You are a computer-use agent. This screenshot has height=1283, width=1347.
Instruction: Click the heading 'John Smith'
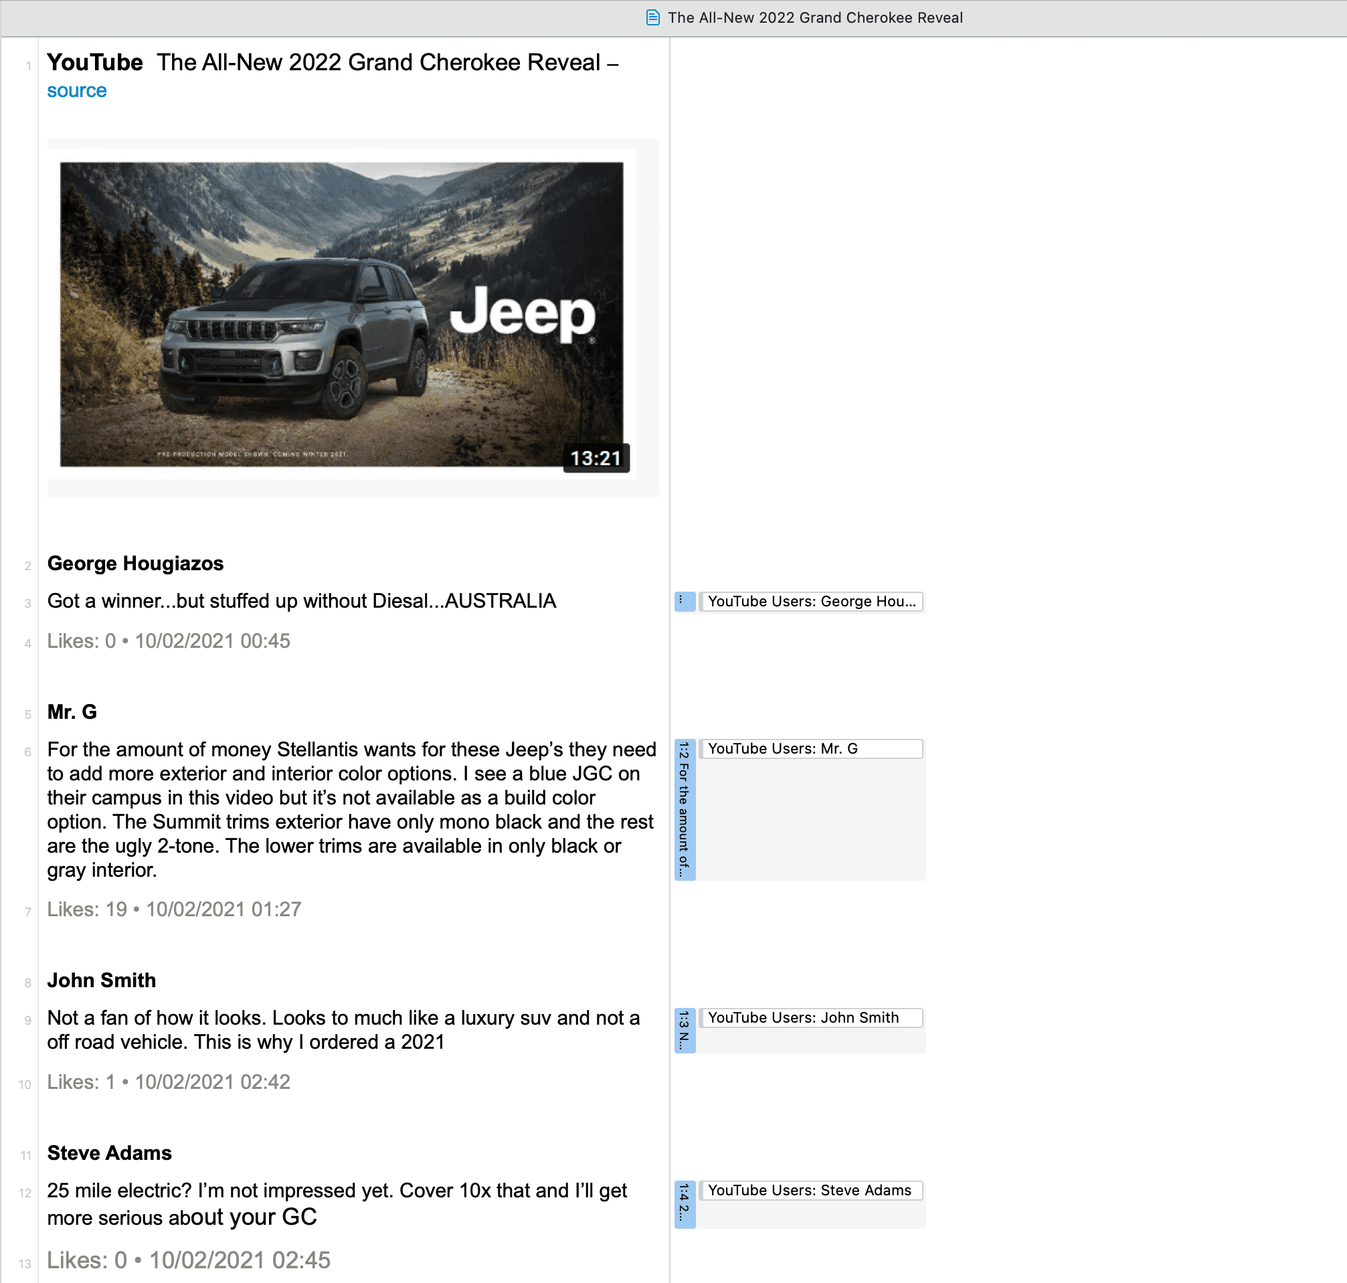pyautogui.click(x=101, y=980)
